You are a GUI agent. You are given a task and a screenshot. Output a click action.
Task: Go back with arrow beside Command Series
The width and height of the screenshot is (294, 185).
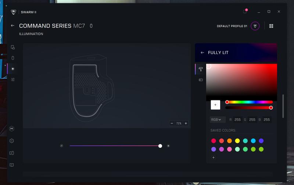click(x=12, y=25)
